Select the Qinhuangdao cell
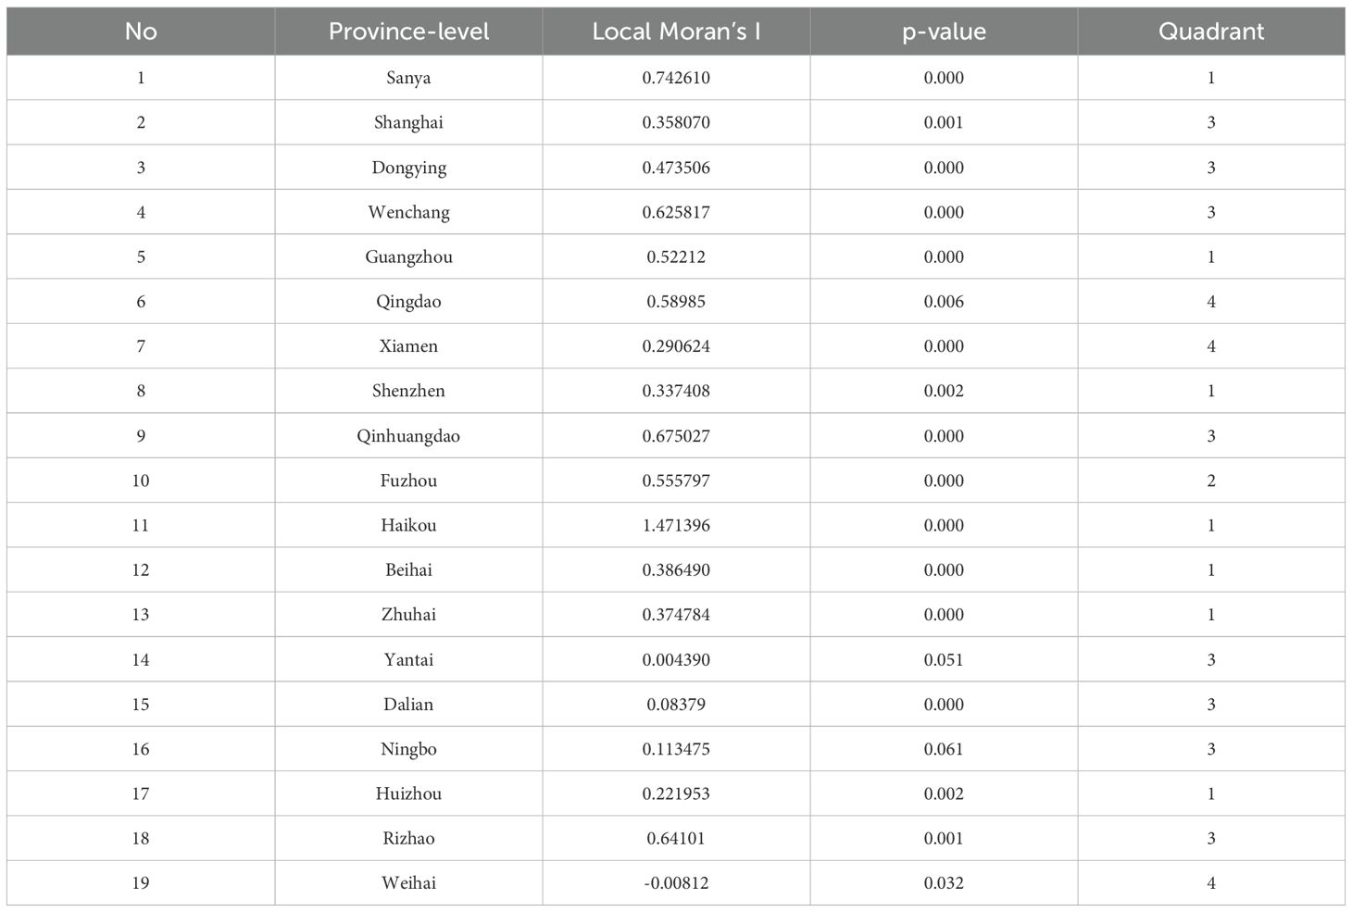 pos(408,436)
